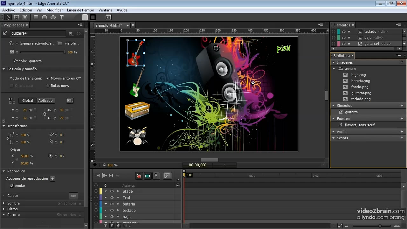Adjust the opacity slider handle
This screenshot has width=407, height=229.
[x=65, y=52]
